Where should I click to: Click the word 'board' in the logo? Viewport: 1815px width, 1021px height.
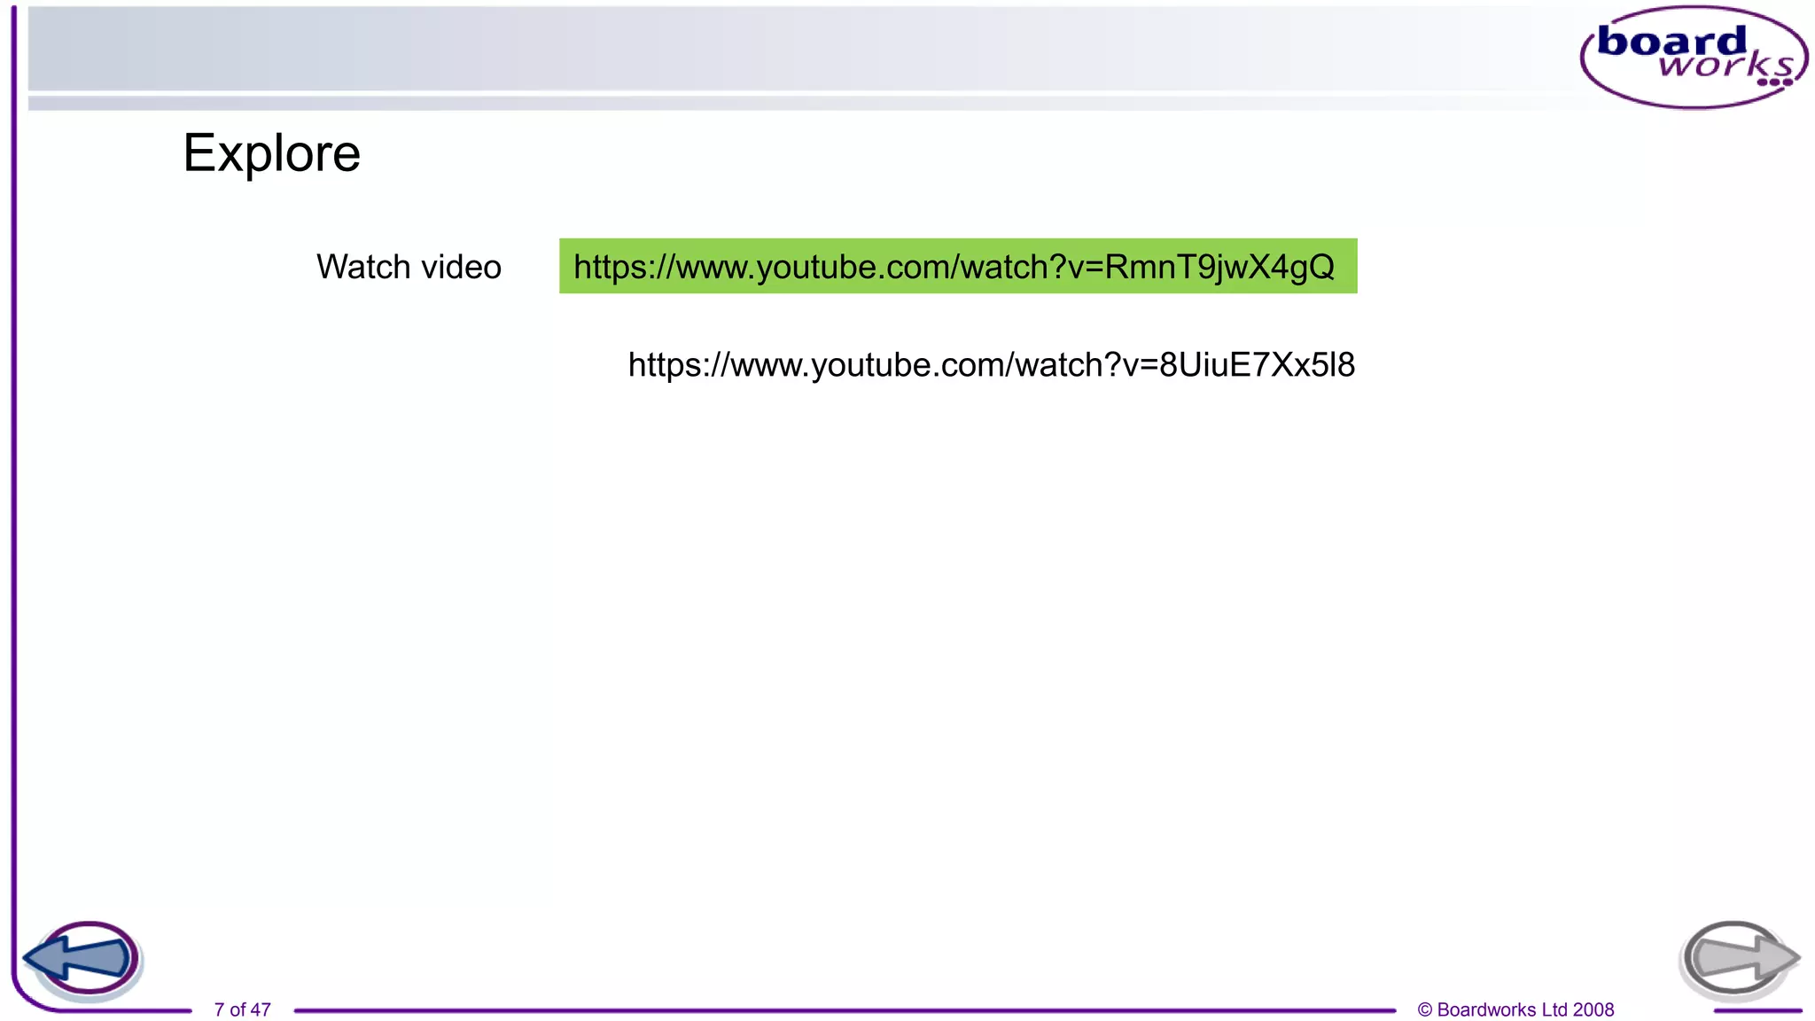pyautogui.click(x=1671, y=42)
